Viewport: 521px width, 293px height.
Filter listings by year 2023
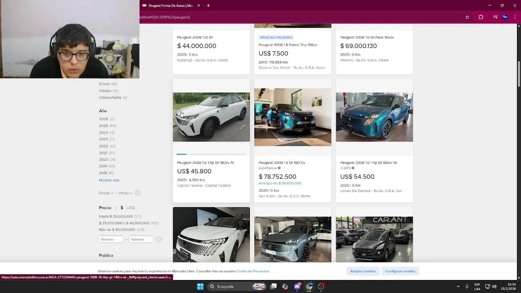[x=107, y=139]
